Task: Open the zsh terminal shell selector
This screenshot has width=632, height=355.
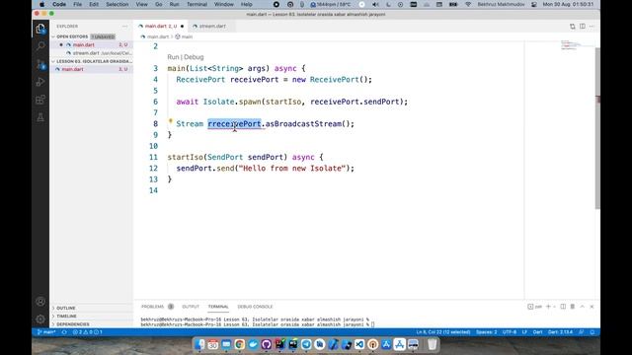Action: tap(535, 307)
